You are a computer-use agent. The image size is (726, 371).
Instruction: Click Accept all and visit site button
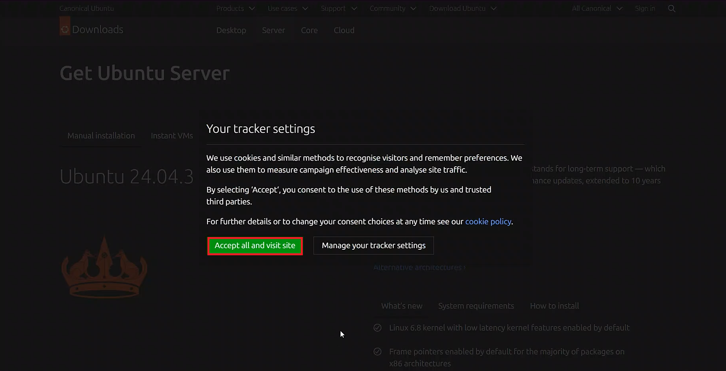(x=255, y=246)
